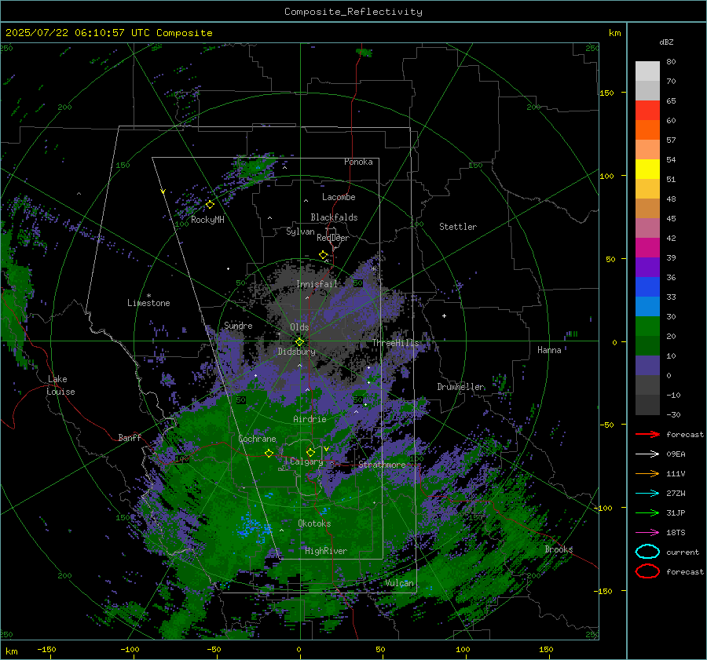Screen dimensions: 707x660
Task: Click the bright yellow 54 dBZ swatch
Action: point(647,170)
